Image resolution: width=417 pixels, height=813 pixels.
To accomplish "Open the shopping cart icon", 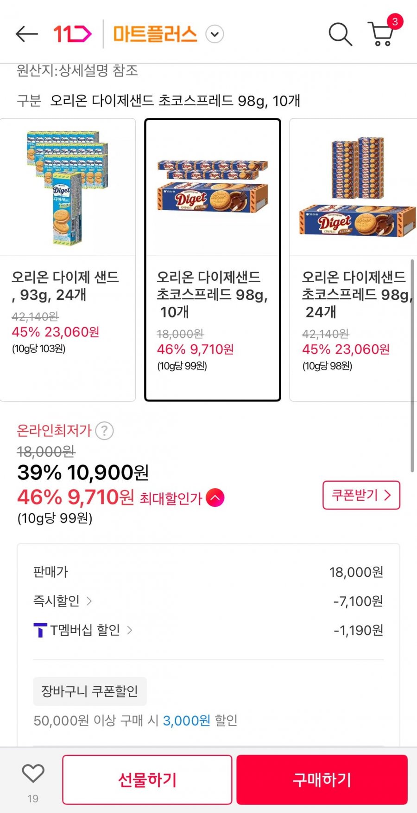I will [x=382, y=34].
